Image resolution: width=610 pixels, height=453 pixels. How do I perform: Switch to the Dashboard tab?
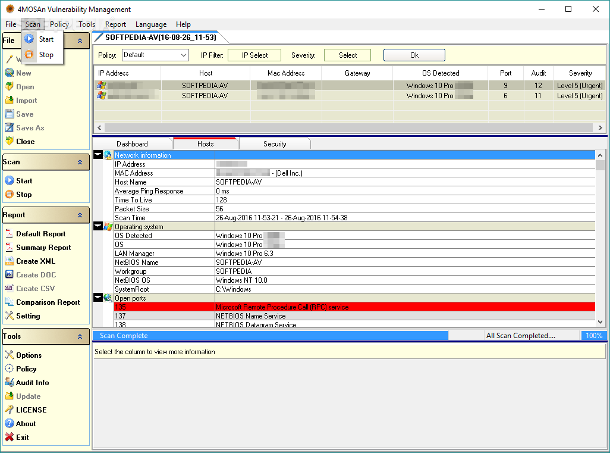132,144
